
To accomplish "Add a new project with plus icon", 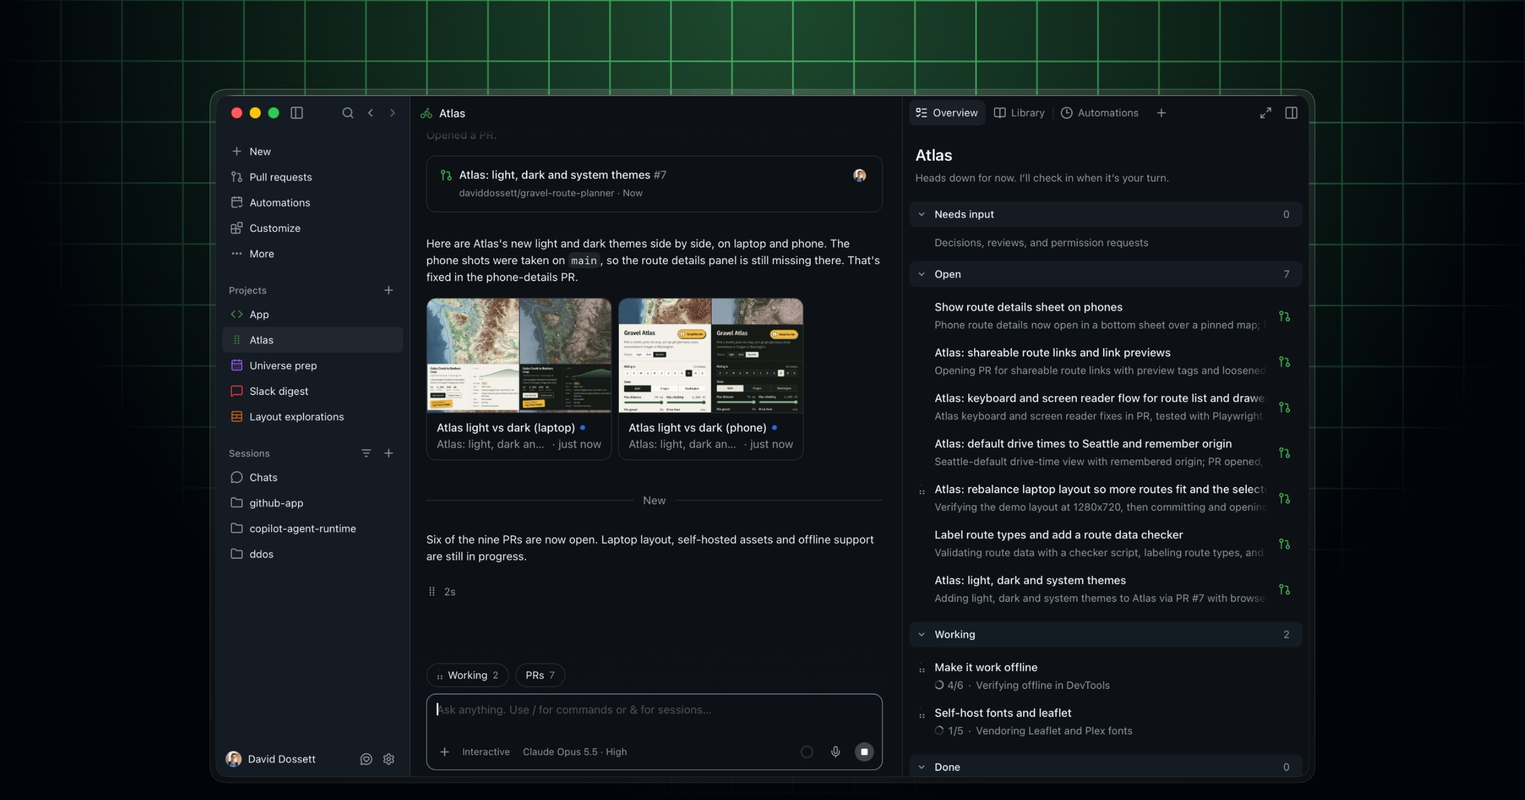I will coord(388,290).
